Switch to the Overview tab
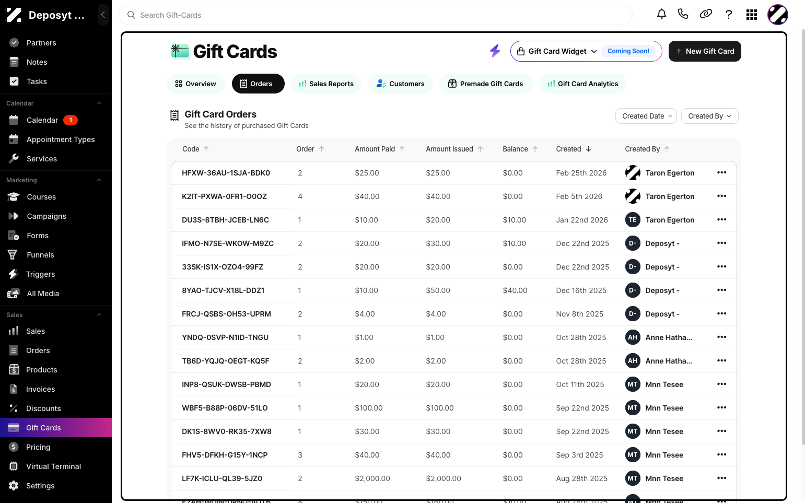The width and height of the screenshot is (805, 503). click(196, 84)
